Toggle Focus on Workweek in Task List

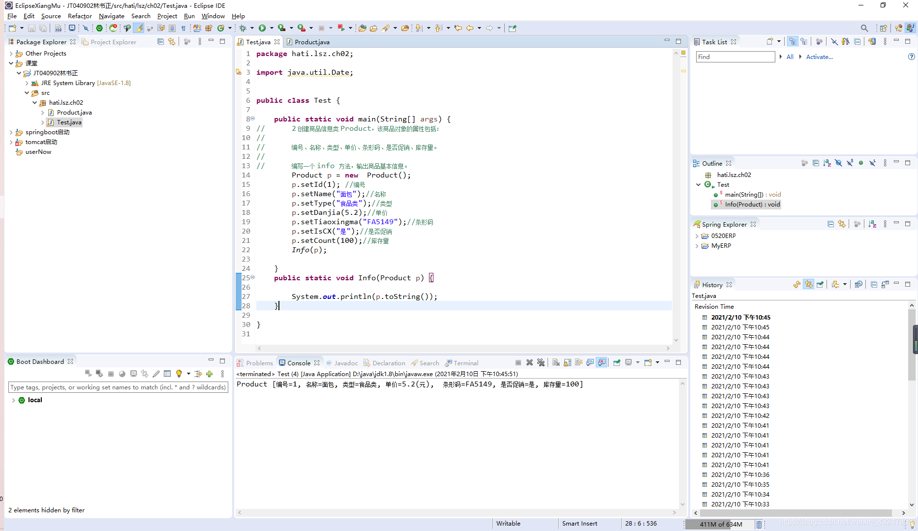pos(819,42)
